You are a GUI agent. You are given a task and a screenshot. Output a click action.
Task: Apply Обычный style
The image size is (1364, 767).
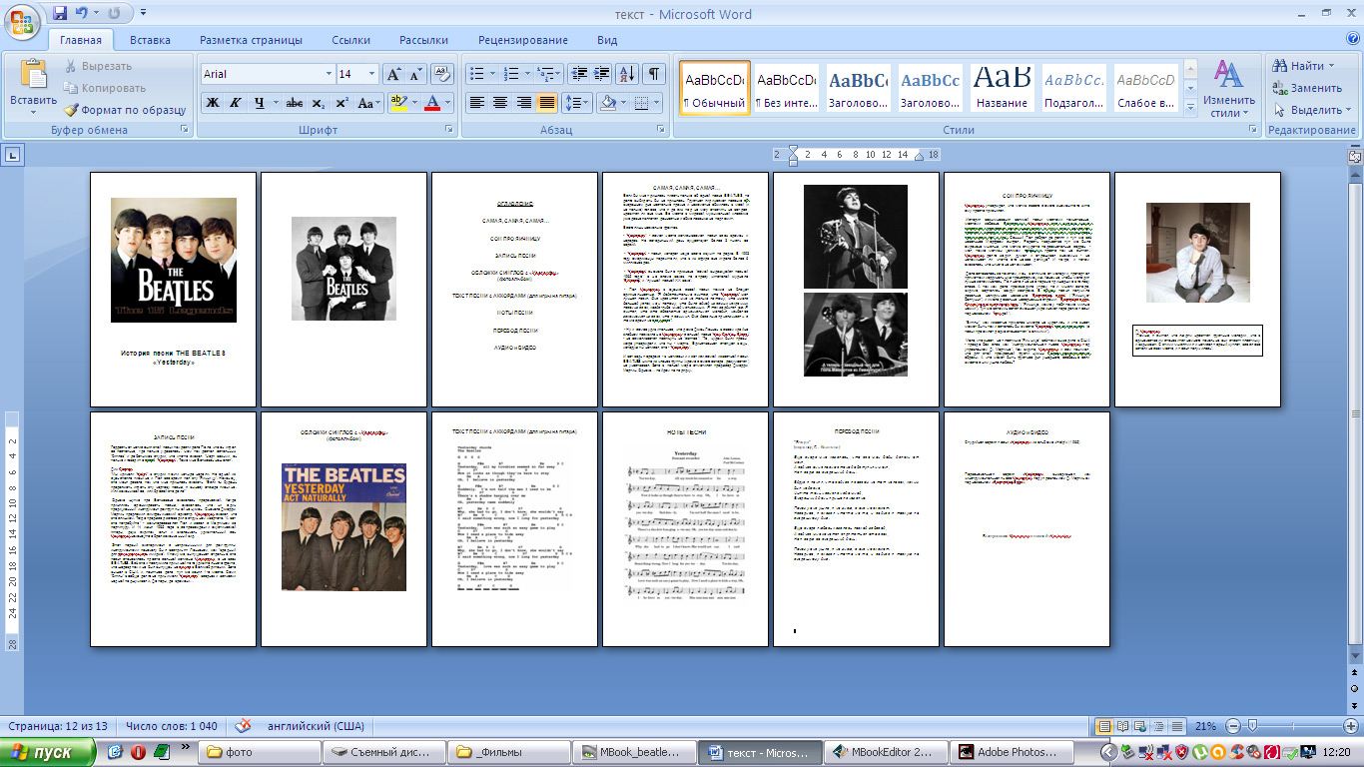tap(714, 88)
